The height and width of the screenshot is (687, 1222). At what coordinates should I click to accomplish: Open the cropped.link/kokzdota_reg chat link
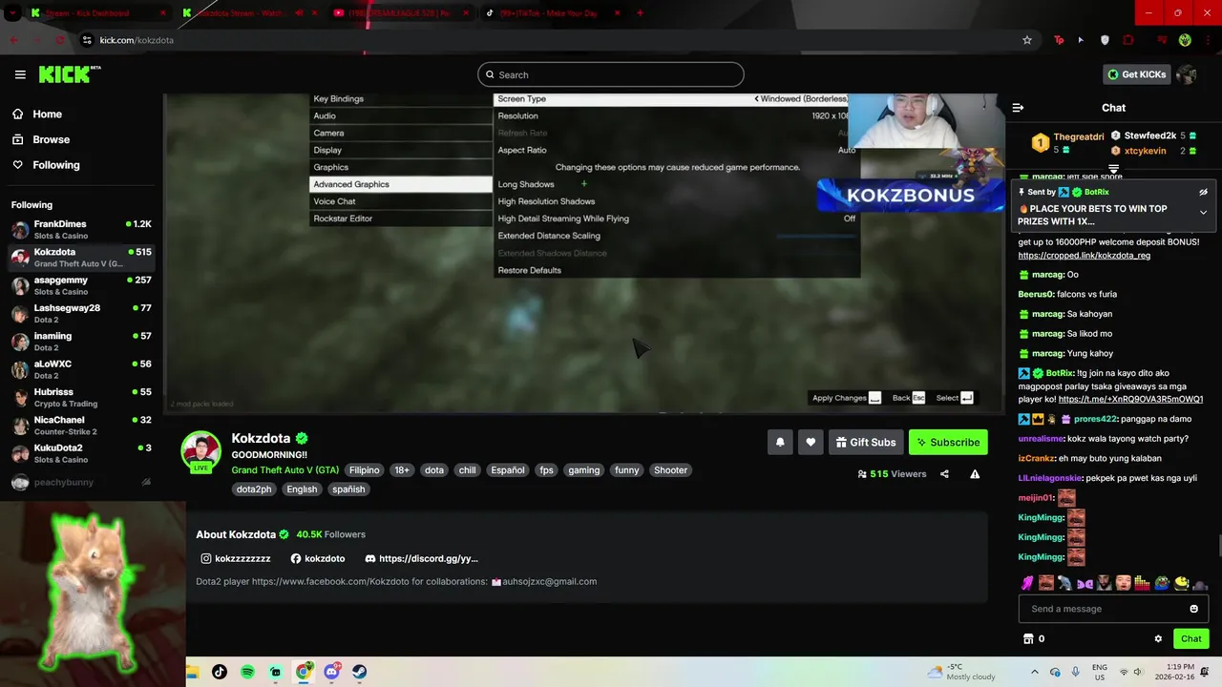click(1084, 256)
